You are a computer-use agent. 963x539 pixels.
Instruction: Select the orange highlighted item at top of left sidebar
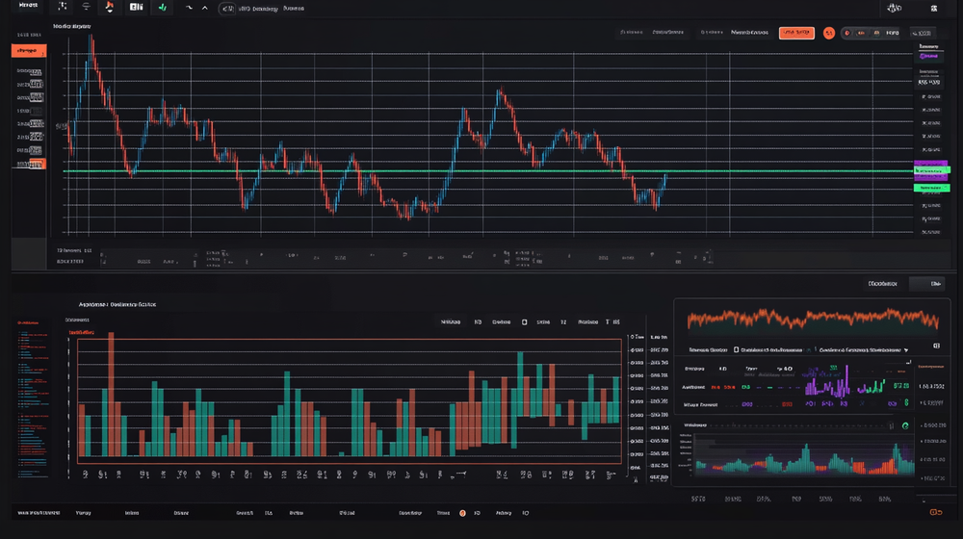pyautogui.click(x=28, y=50)
